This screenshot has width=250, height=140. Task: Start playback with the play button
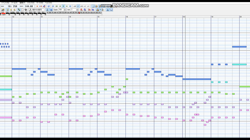click(x=64, y=6)
